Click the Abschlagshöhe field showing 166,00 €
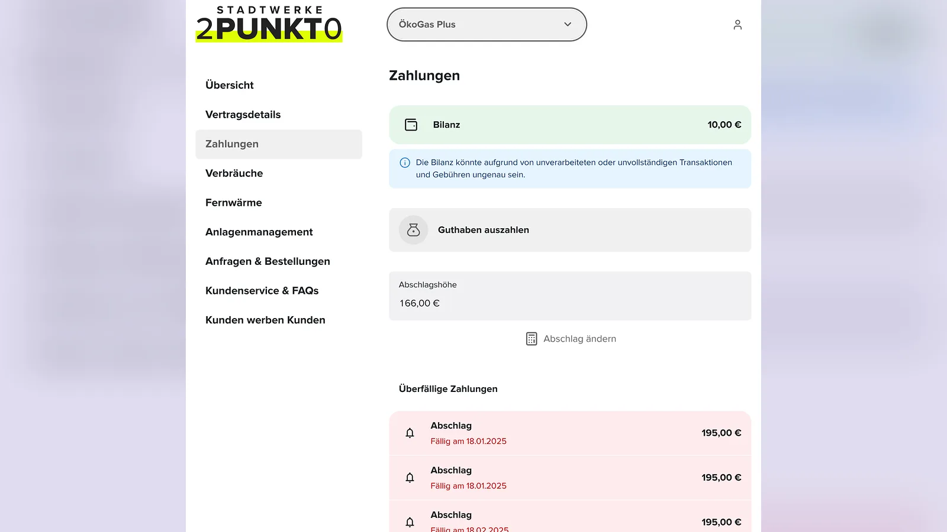Screen dimensions: 947x532 570,296
